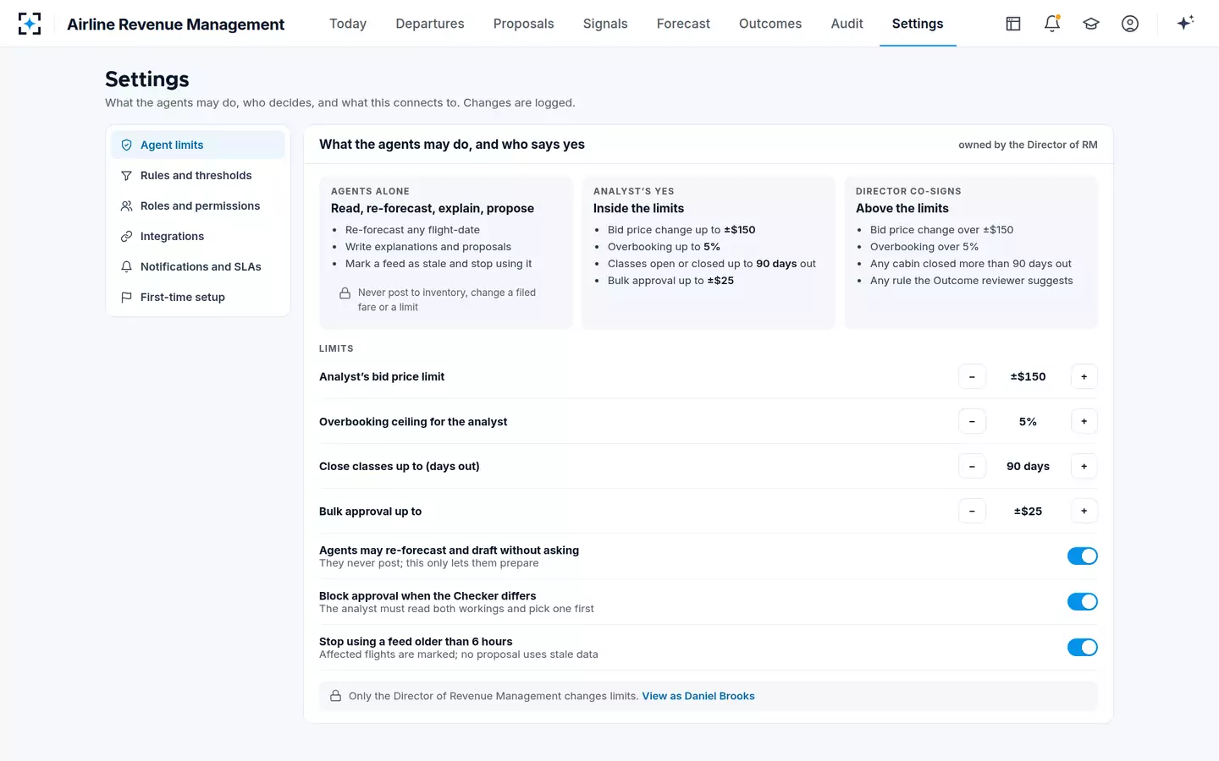Viewport: 1219px width, 761px height.
Task: Open the Today tab
Action: [348, 24]
